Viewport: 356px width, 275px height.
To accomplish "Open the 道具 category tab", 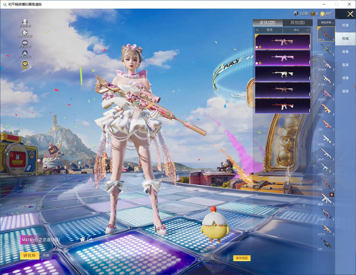I will pyautogui.click(x=345, y=91).
